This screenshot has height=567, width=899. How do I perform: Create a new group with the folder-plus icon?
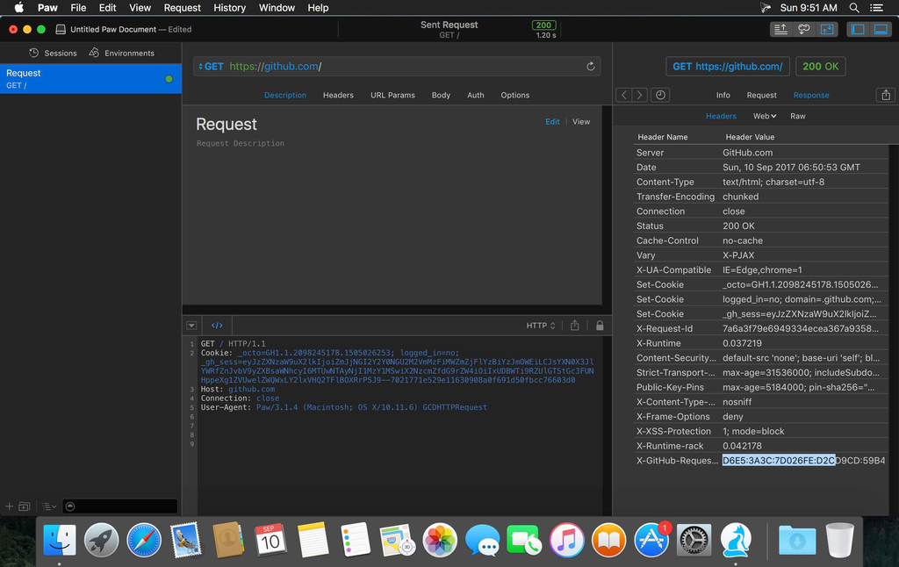(25, 506)
